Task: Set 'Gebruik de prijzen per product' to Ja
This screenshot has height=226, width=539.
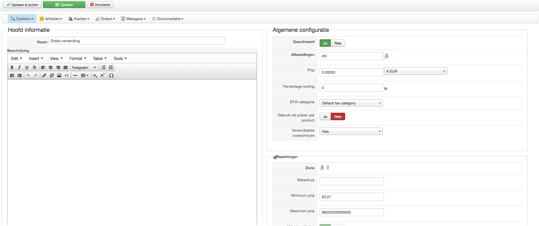Action: pyautogui.click(x=325, y=116)
